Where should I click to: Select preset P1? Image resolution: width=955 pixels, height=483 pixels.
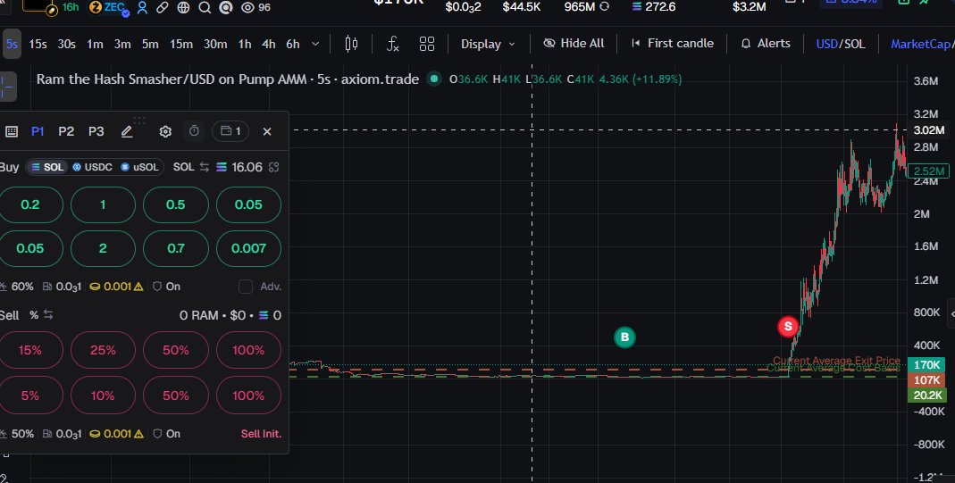pos(38,131)
